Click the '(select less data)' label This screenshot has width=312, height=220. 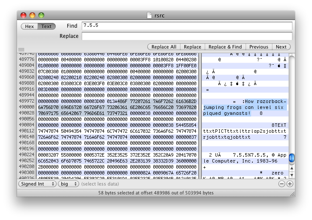[100, 184]
